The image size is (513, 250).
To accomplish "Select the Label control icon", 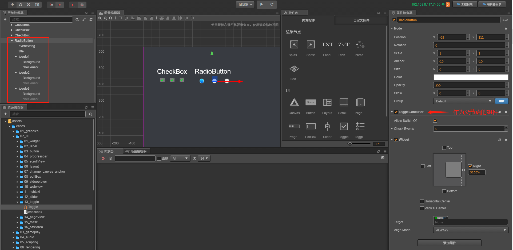I will click(x=327, y=44).
